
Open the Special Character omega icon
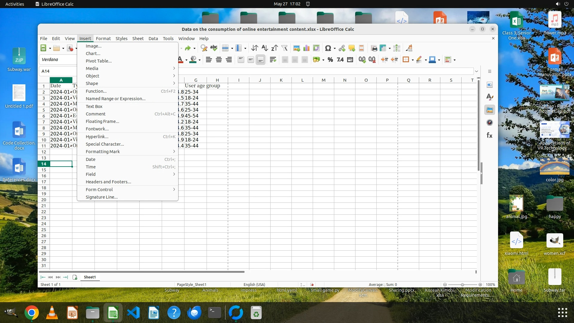328,48
